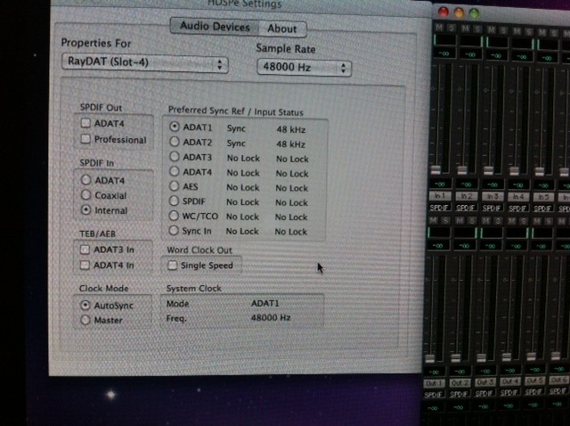Open the Sample Rate 48000 Hz dropdown

click(x=304, y=68)
